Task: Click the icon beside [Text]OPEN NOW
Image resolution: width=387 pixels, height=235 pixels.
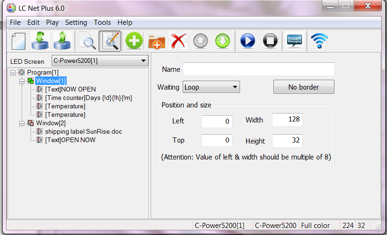Action: pyautogui.click(x=39, y=140)
